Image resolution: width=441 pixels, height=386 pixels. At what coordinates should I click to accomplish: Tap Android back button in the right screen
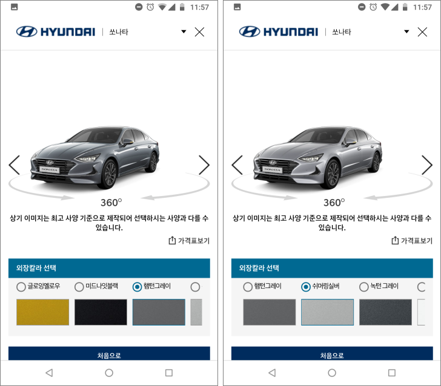pyautogui.click(x=272, y=373)
